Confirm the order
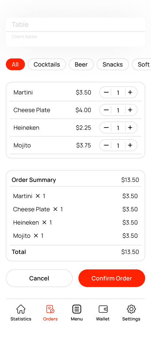The image size is (151, 337). point(112,278)
